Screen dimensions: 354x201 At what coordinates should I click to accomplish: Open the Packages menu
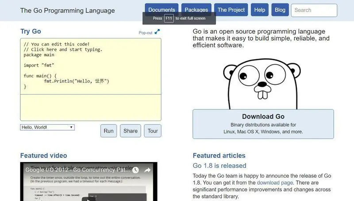(196, 10)
